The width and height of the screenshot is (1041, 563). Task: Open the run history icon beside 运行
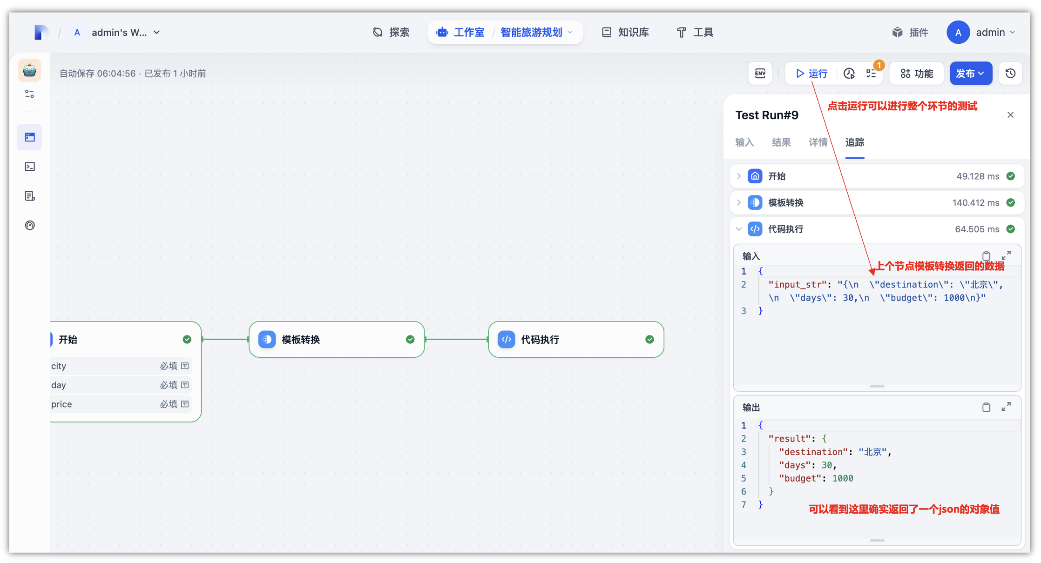coord(849,74)
